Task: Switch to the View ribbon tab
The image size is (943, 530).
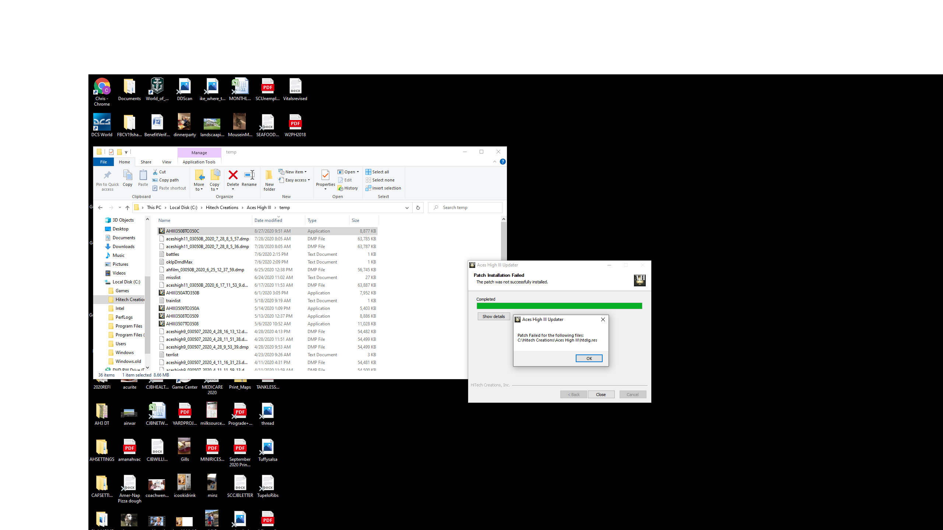Action: point(166,162)
